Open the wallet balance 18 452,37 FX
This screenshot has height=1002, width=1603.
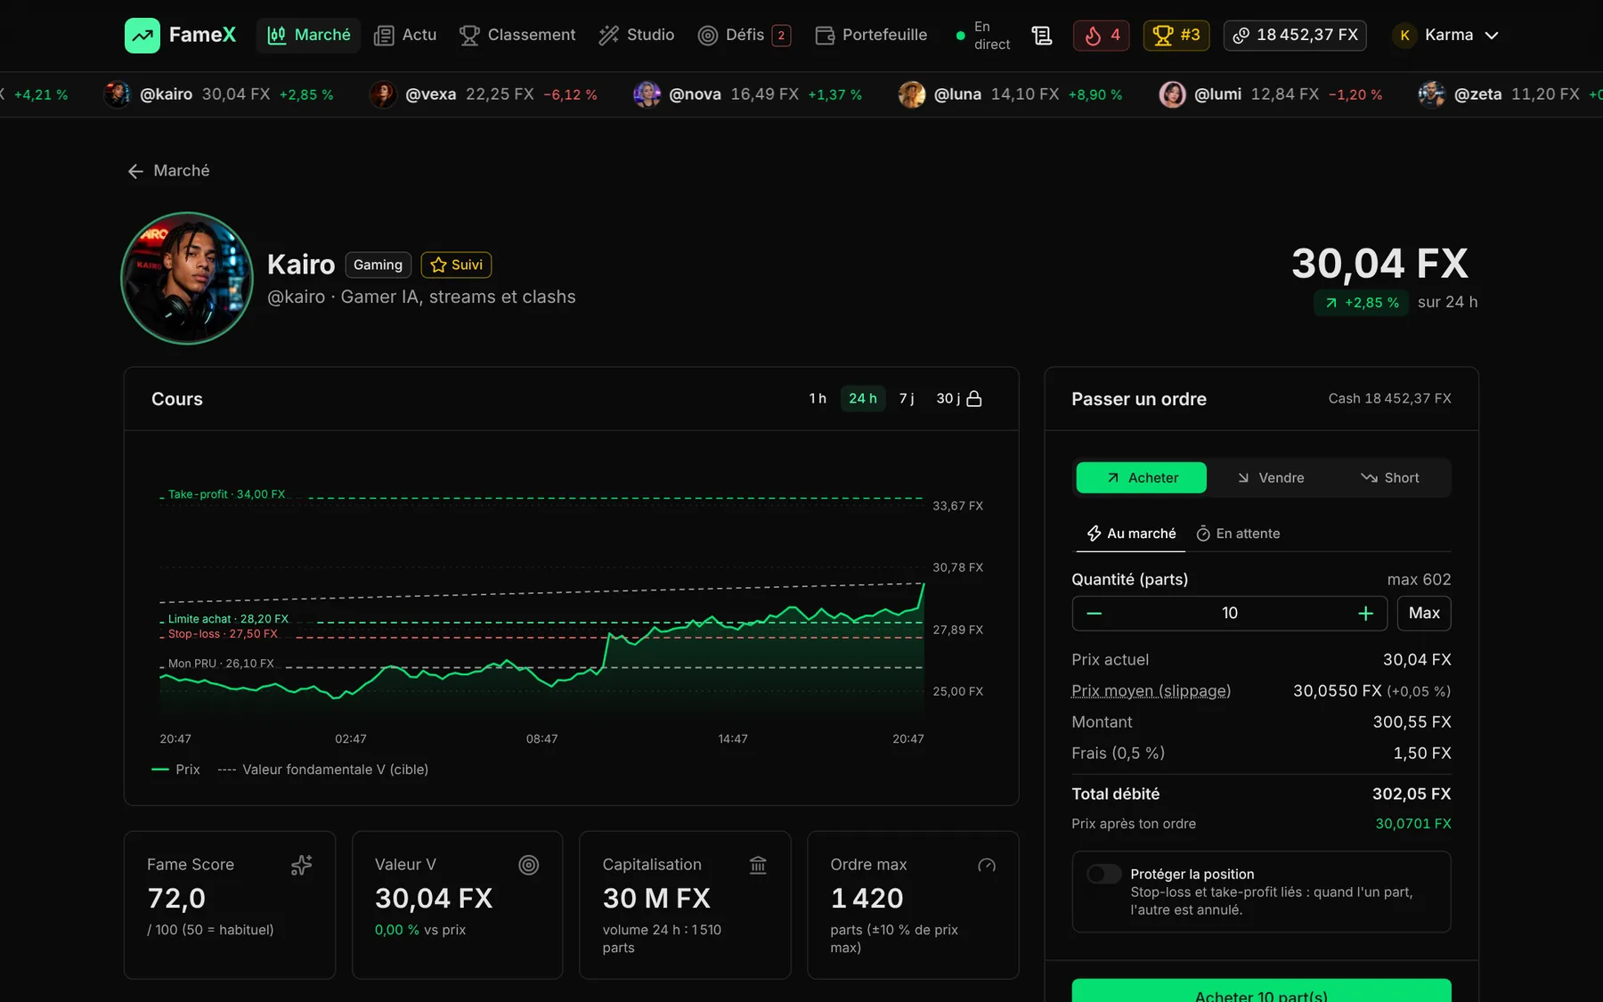[x=1295, y=36]
